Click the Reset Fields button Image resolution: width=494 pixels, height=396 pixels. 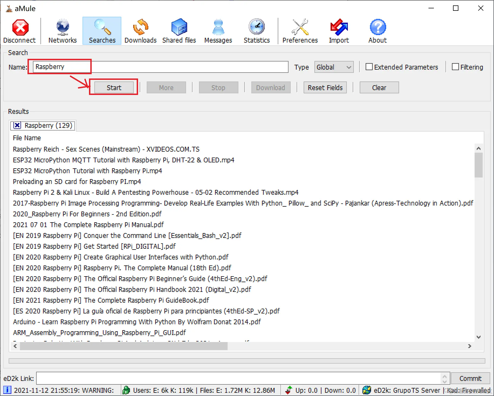point(325,88)
